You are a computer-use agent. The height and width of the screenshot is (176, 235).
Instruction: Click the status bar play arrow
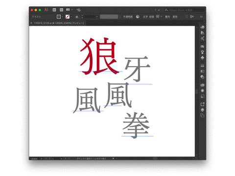pyautogui.click(x=113, y=158)
